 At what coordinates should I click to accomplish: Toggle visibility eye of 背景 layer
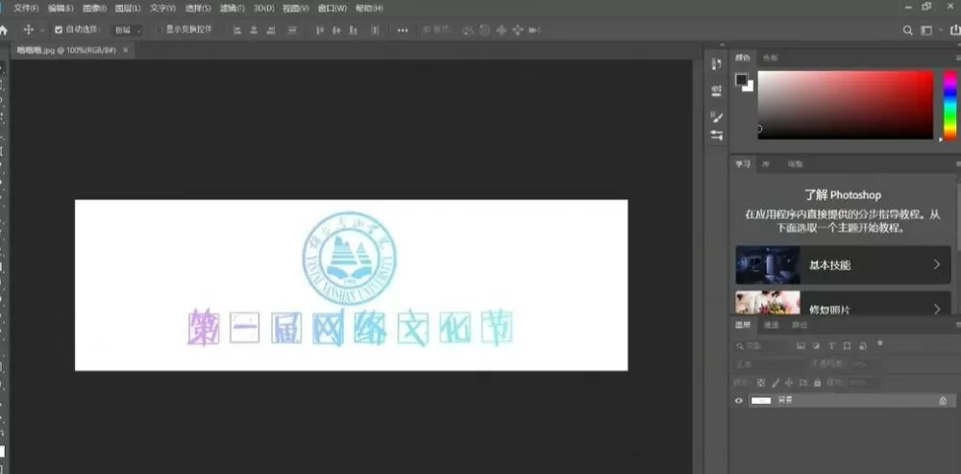[738, 400]
